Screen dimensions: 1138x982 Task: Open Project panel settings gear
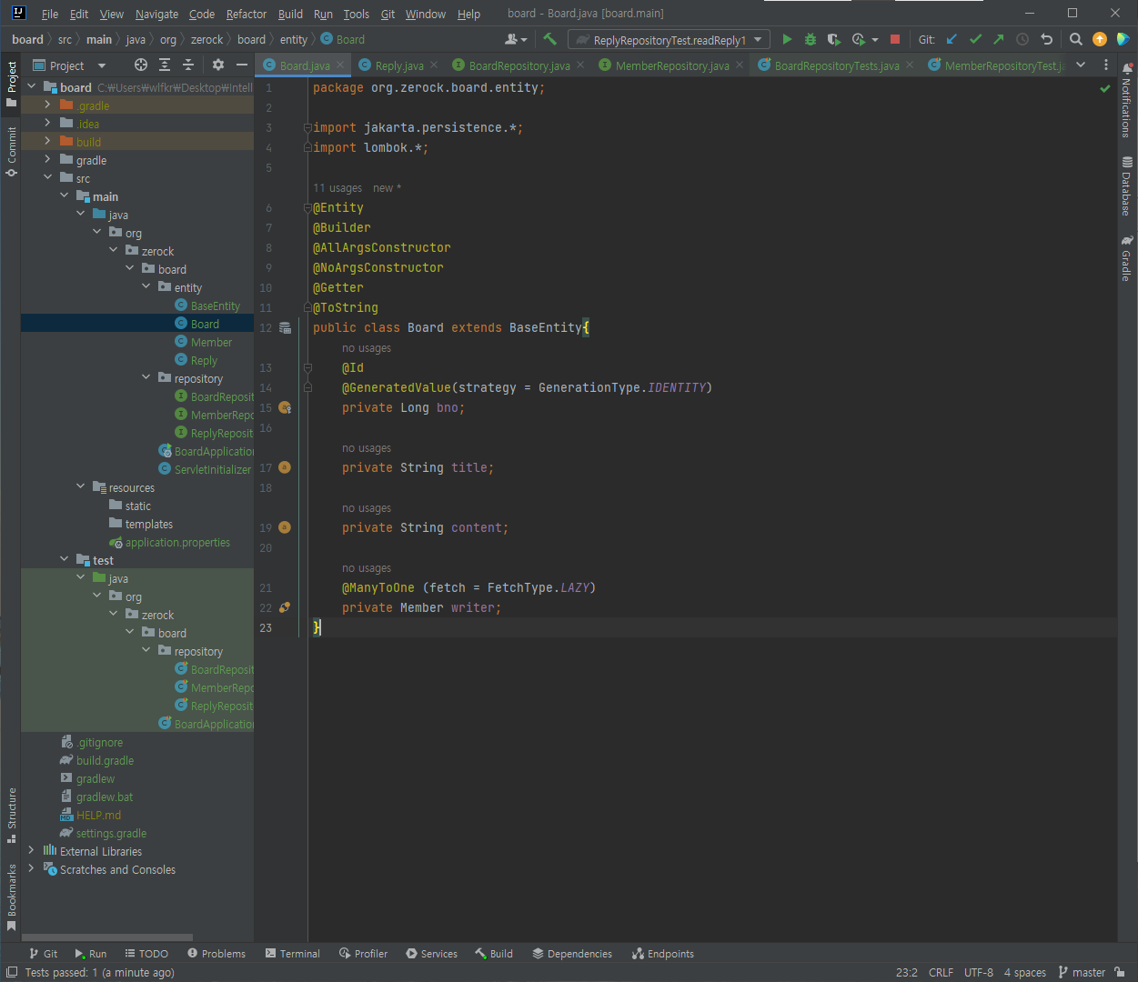coord(218,65)
